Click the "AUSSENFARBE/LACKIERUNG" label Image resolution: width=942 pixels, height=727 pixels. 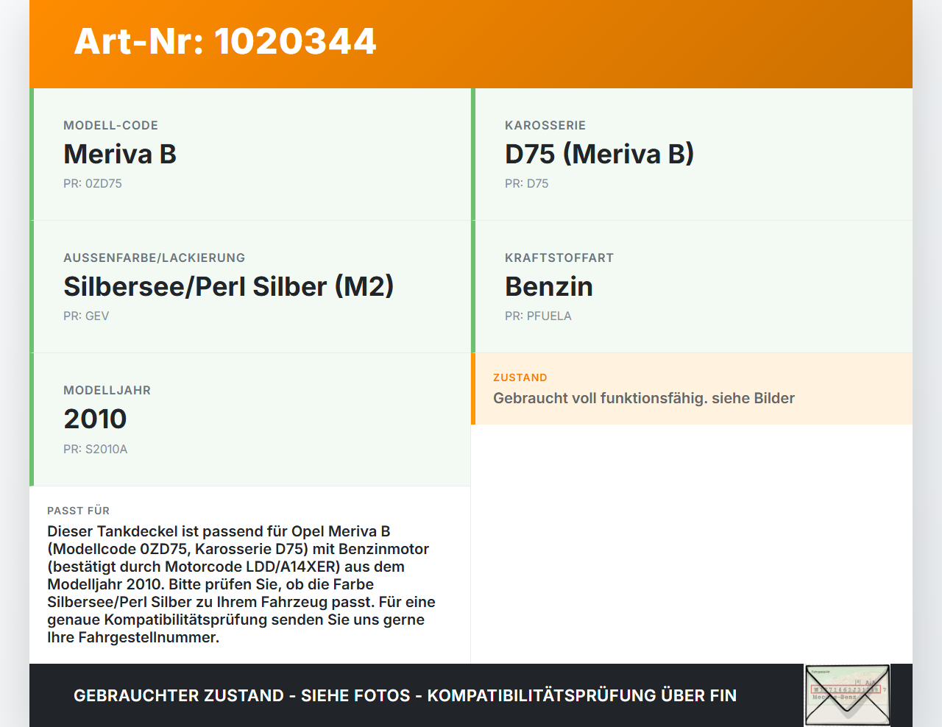pyautogui.click(x=155, y=258)
